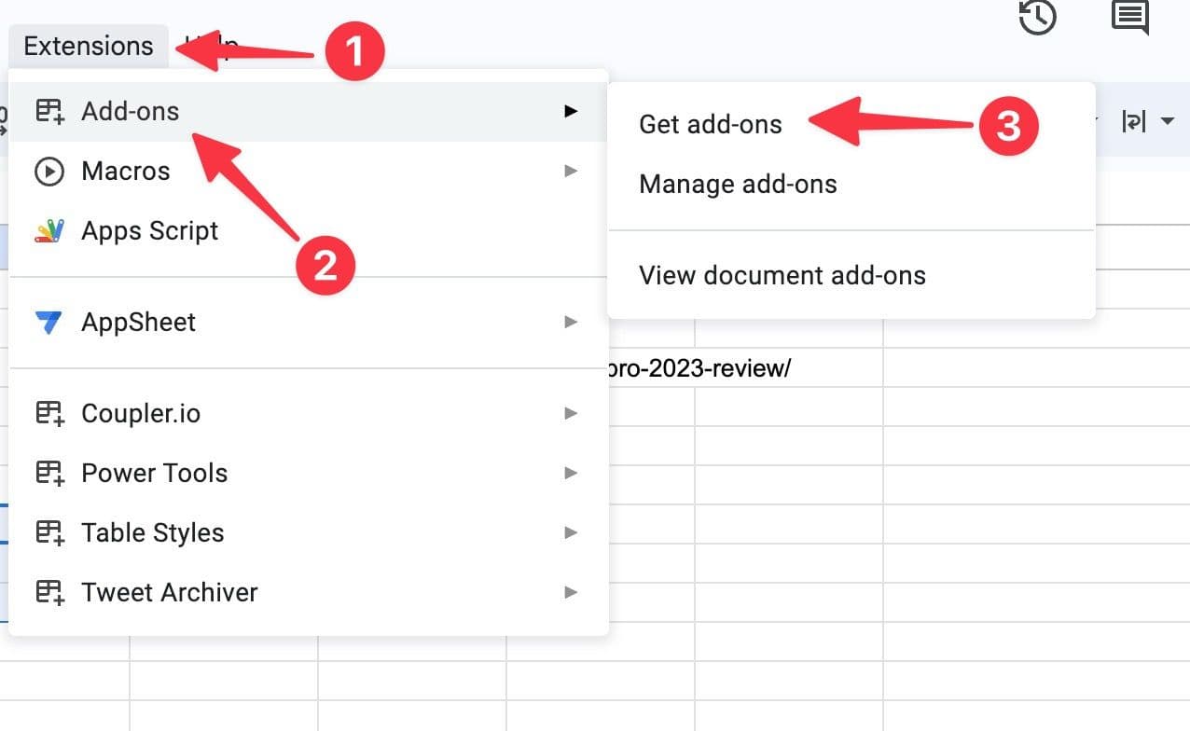Choose Manage add-ons
Image resolution: width=1190 pixels, height=731 pixels.
[x=738, y=185]
